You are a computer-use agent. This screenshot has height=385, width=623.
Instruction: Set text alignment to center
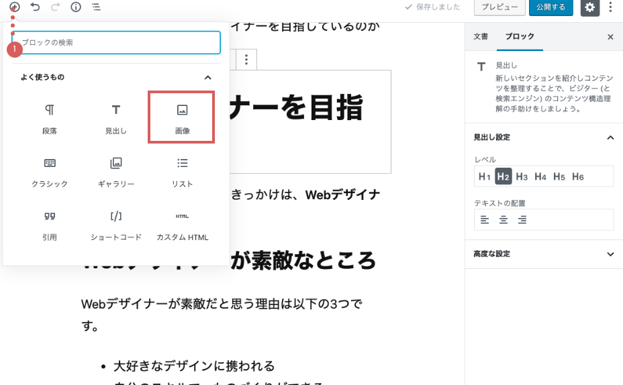(x=503, y=219)
